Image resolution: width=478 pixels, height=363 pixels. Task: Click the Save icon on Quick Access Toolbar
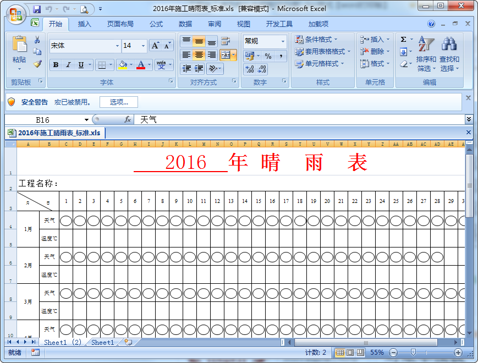(x=37, y=9)
